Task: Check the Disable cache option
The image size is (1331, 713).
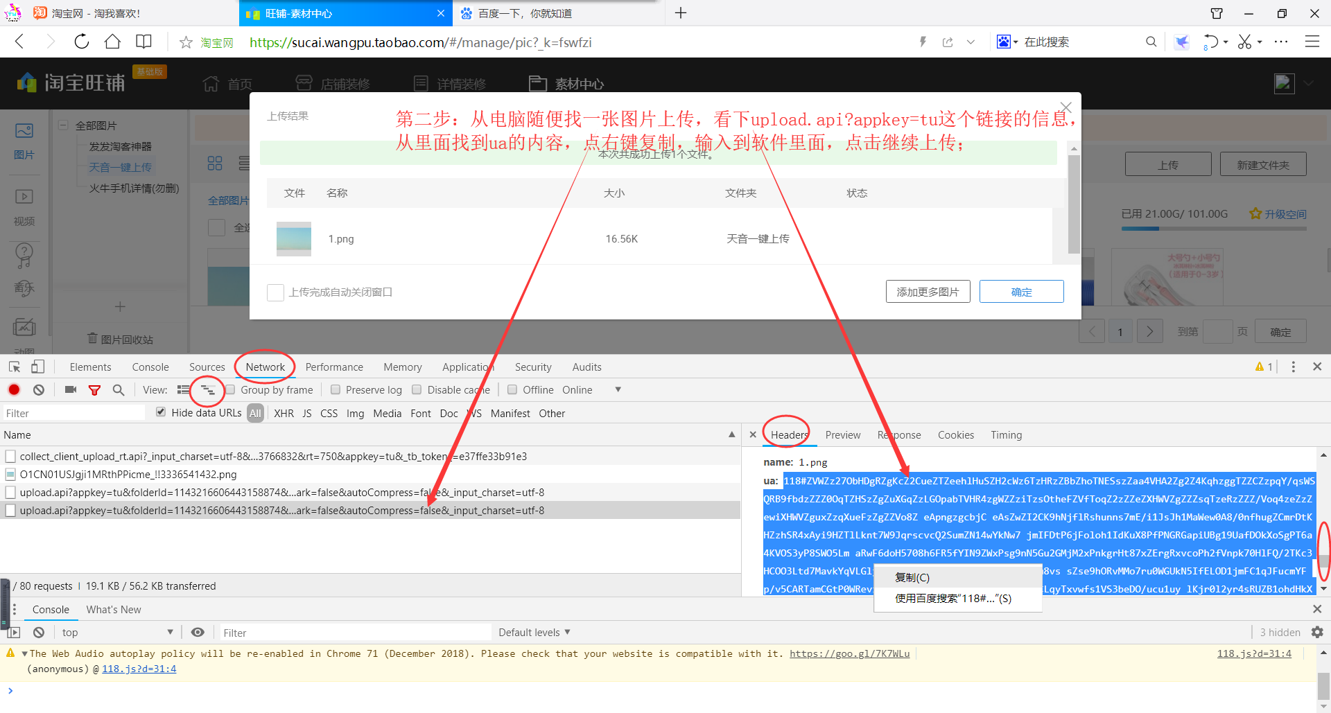Action: click(417, 390)
